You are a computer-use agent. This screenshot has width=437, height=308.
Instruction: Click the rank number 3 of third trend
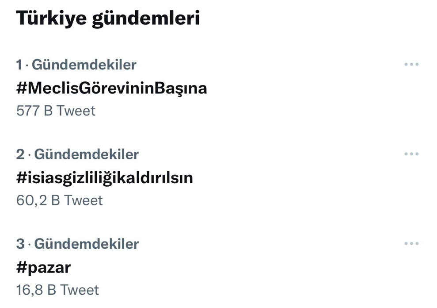point(20,244)
